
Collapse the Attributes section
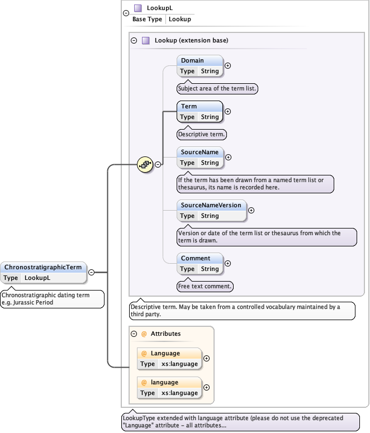134,334
